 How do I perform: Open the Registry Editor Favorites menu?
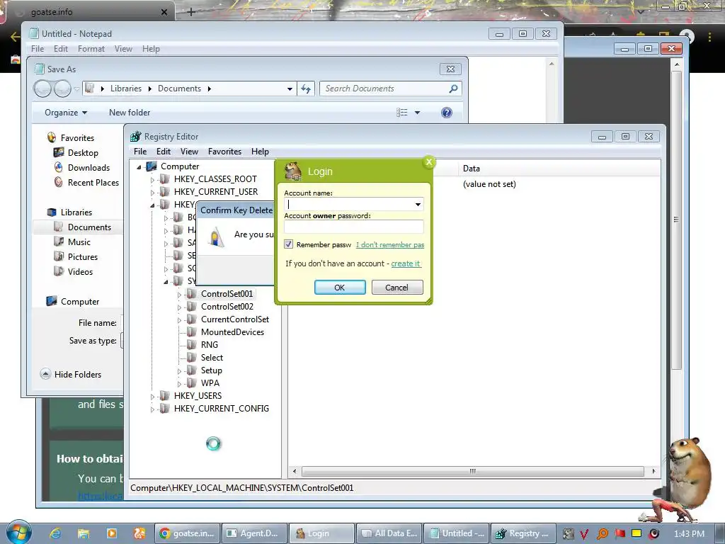[224, 152]
